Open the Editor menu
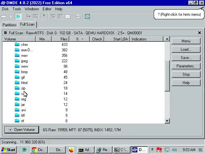The width and height of the screenshot is (205, 154). pyautogui.click(x=47, y=9)
